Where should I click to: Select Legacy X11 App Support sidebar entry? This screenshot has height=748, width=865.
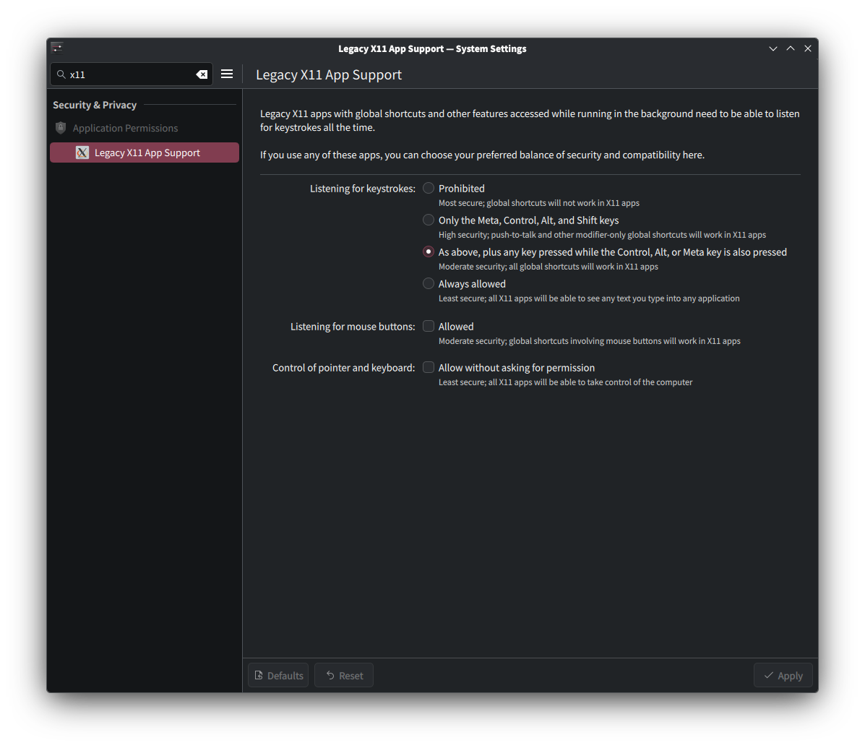coord(145,152)
